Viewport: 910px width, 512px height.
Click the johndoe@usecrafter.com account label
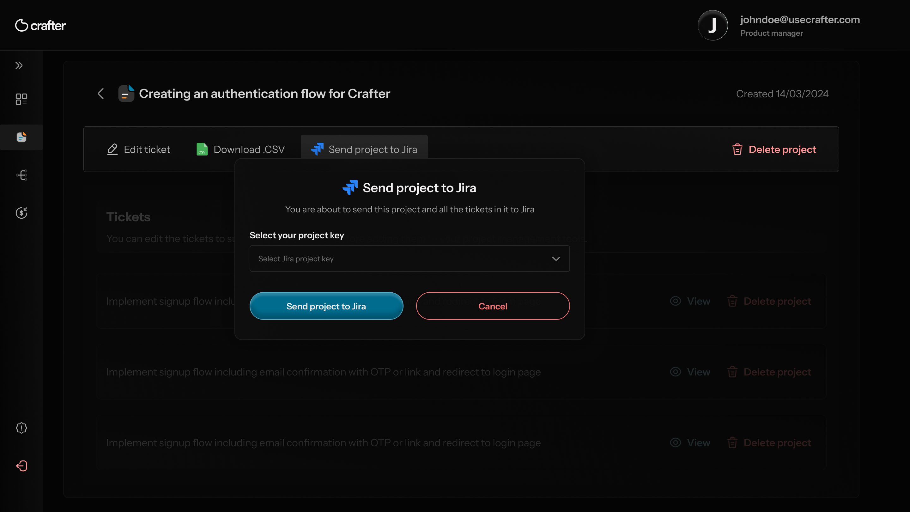click(x=800, y=20)
